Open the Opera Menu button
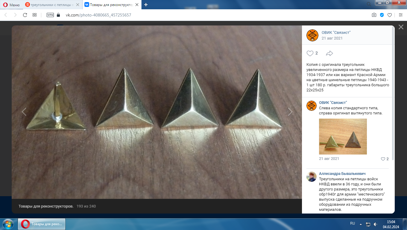Viewport: 407px width, 230px height. pos(12,4)
